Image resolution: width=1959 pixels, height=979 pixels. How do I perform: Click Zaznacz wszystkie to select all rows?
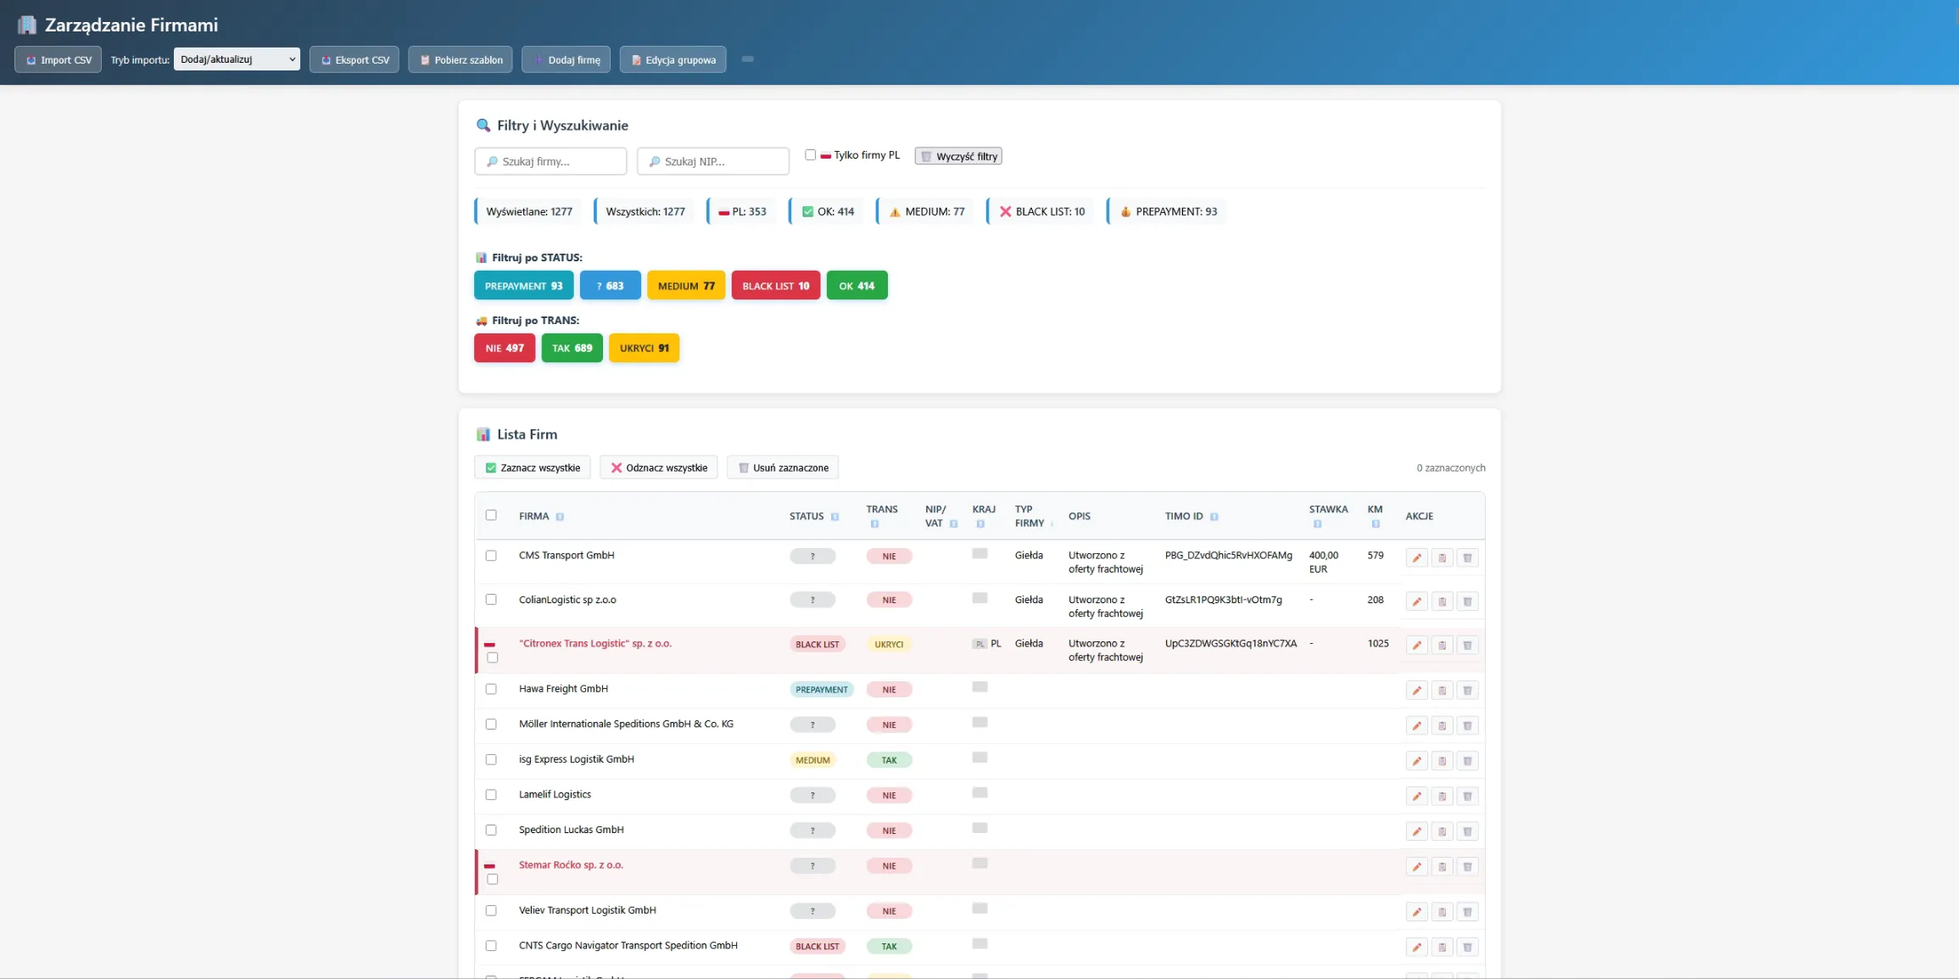[x=532, y=467]
